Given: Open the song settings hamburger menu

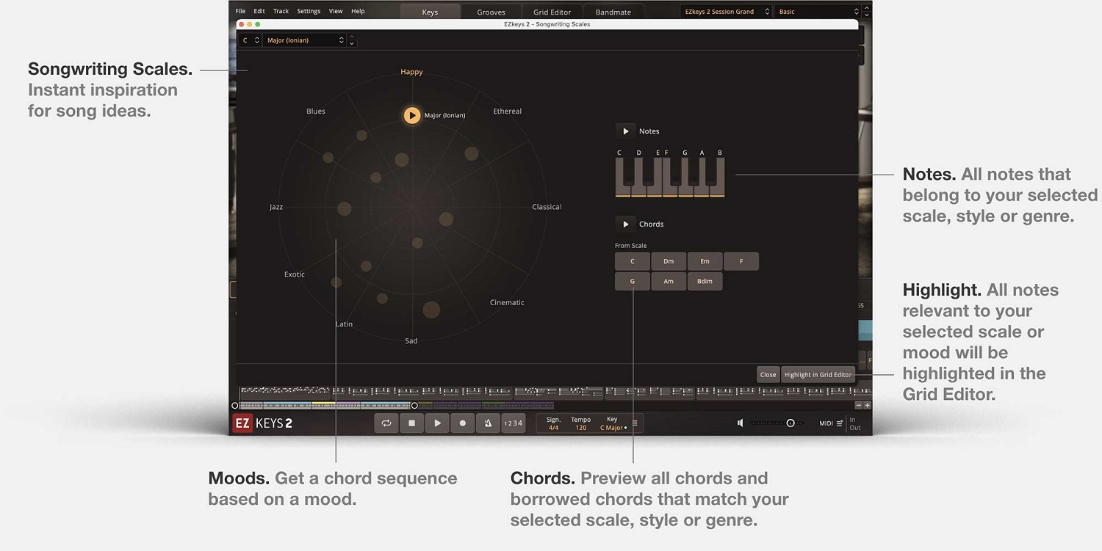Looking at the screenshot, I should (635, 423).
